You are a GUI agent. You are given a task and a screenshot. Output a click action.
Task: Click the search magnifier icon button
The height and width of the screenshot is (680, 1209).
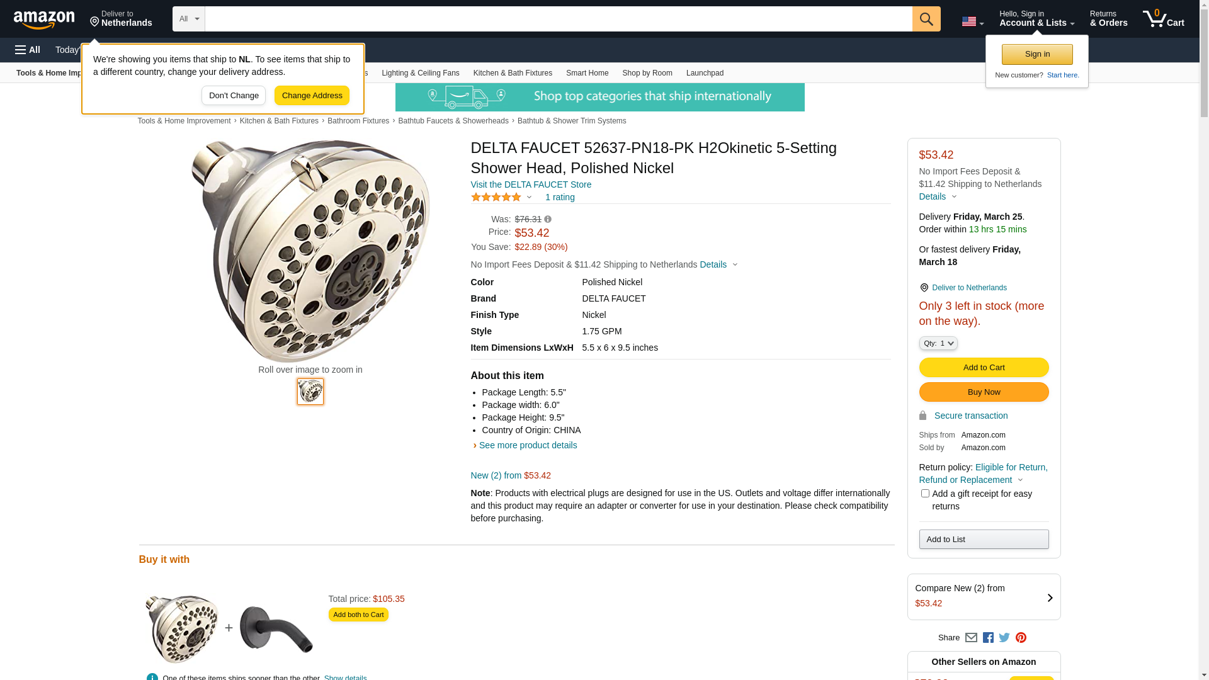tap(926, 19)
